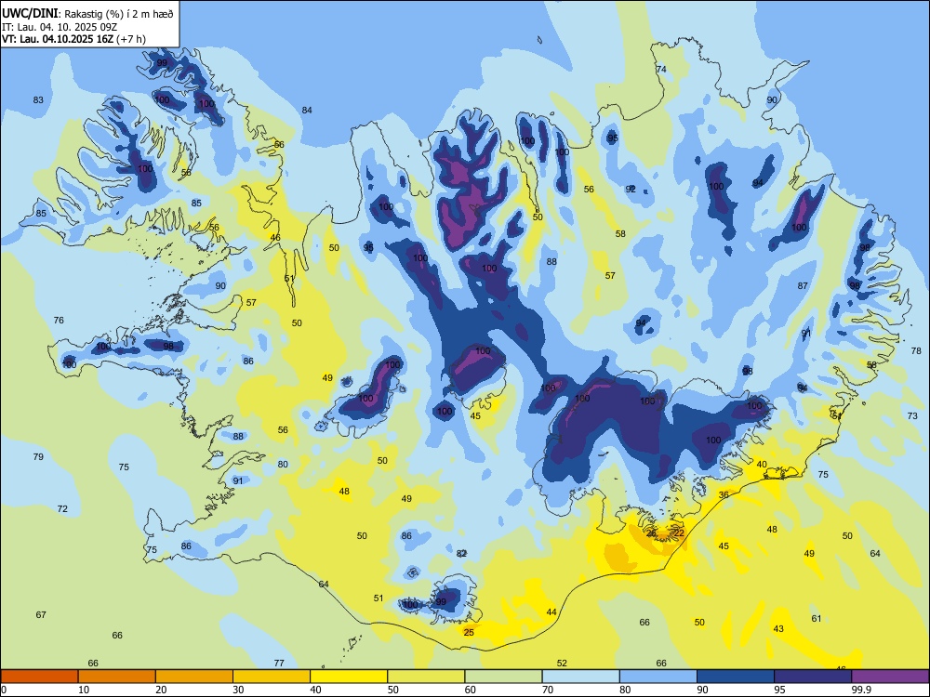Click the humidity value 25 on the map
Image resolution: width=930 pixels, height=697 pixels.
click(x=469, y=632)
